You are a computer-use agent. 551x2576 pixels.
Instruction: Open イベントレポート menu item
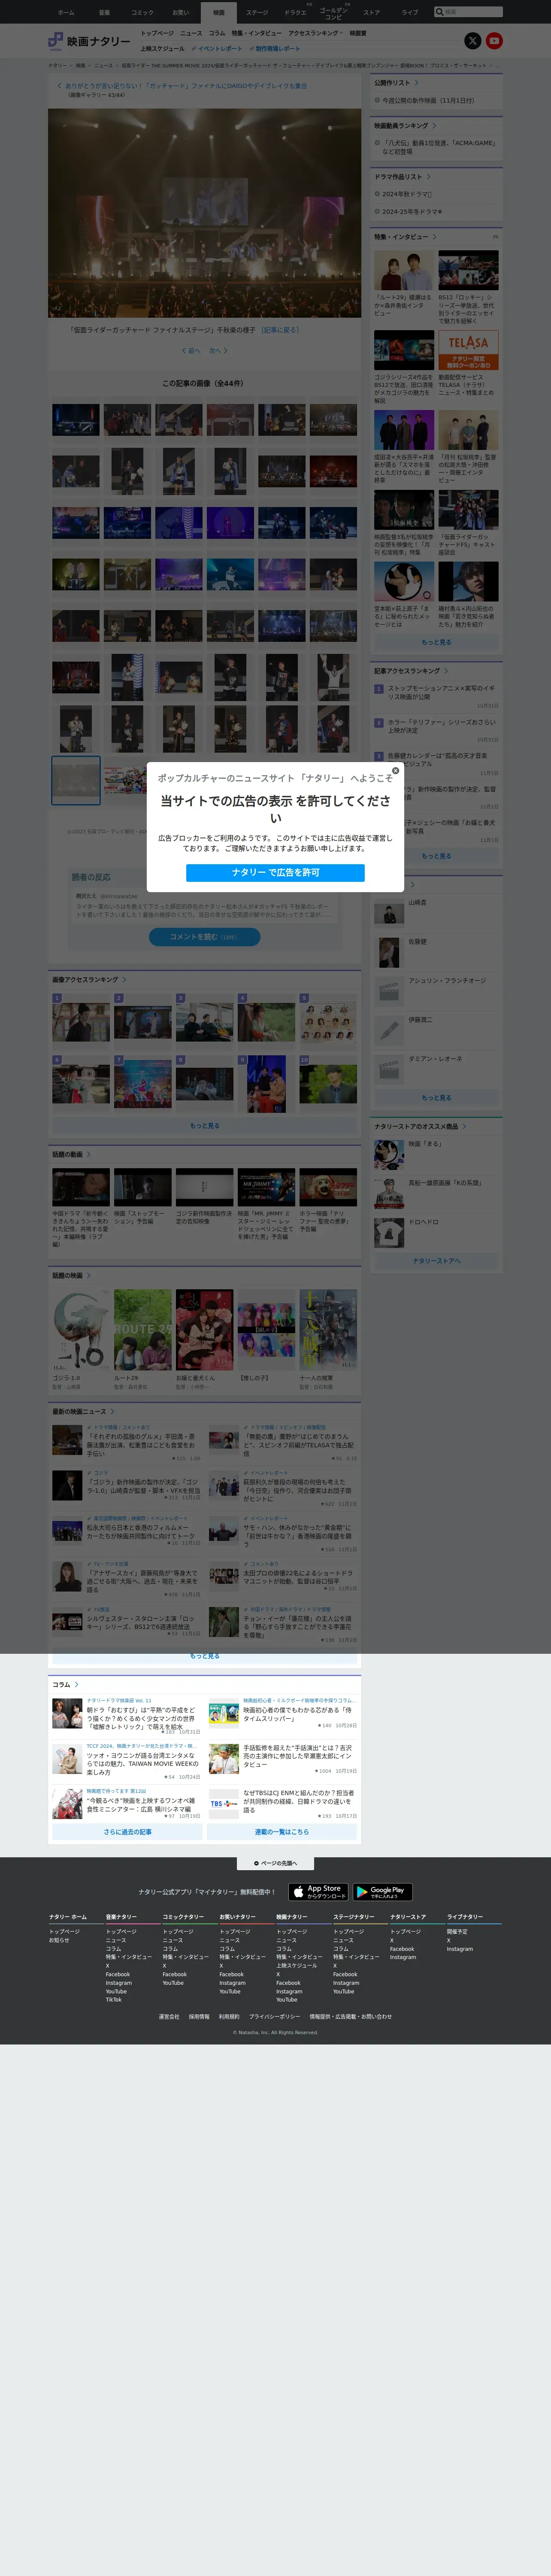click(217, 48)
